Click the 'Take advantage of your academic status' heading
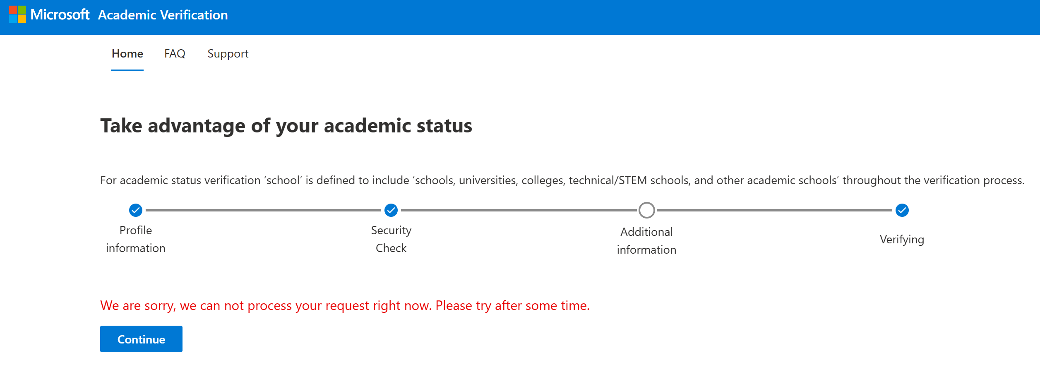The height and width of the screenshot is (389, 1040). pyautogui.click(x=286, y=126)
